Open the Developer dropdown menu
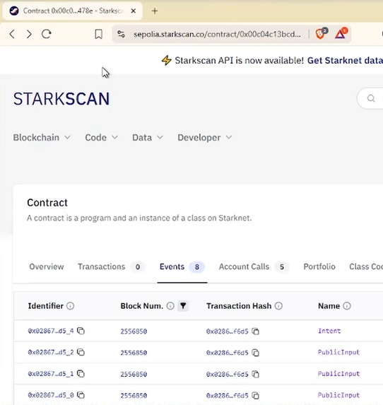The width and height of the screenshot is (383, 405). coord(204,137)
